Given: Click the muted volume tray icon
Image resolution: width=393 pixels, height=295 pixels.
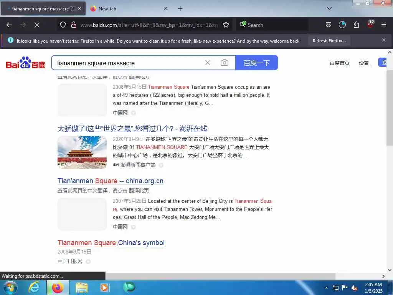Looking at the screenshot, I should point(354,288).
